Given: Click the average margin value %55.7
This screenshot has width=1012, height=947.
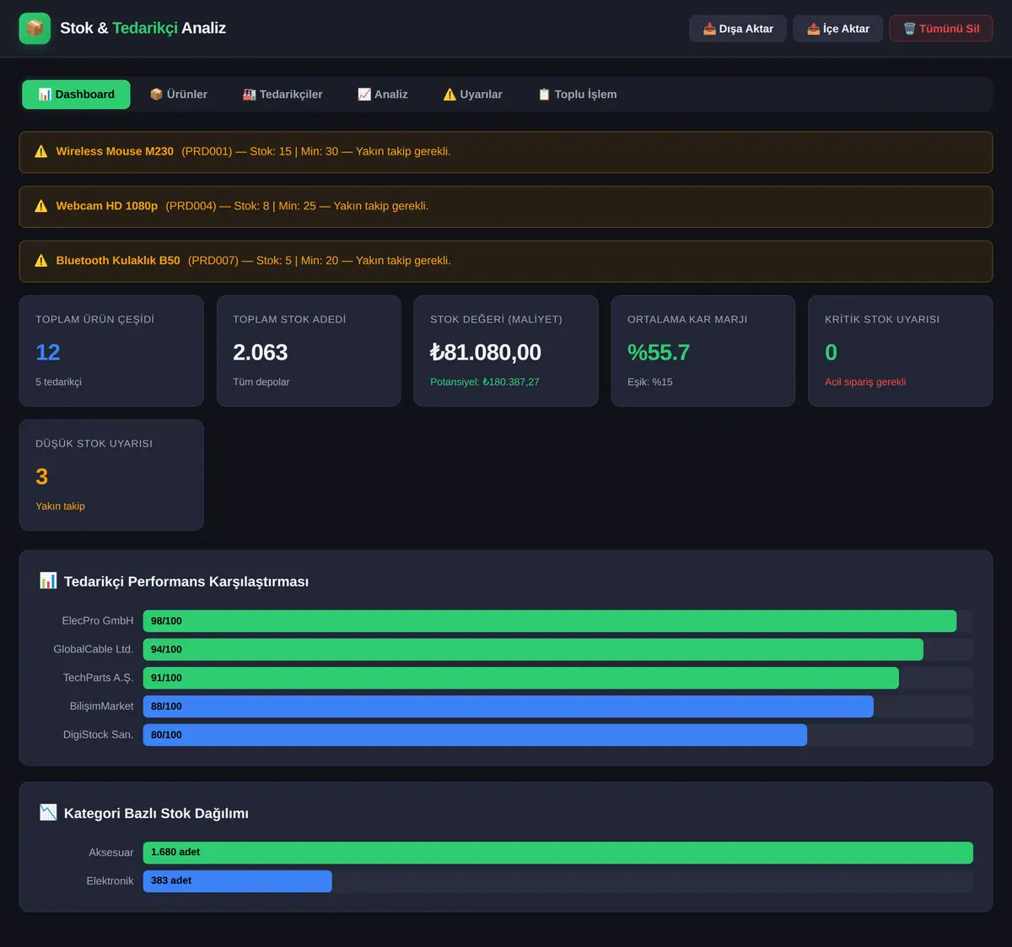Looking at the screenshot, I should (659, 353).
